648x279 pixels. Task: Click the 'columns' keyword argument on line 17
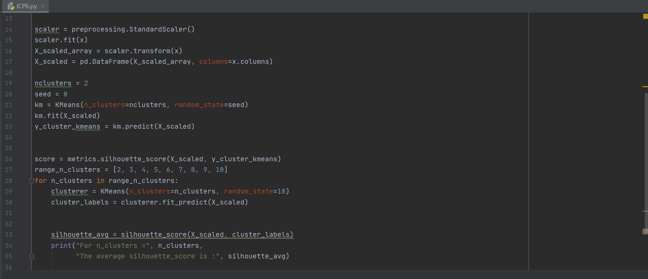click(x=214, y=61)
